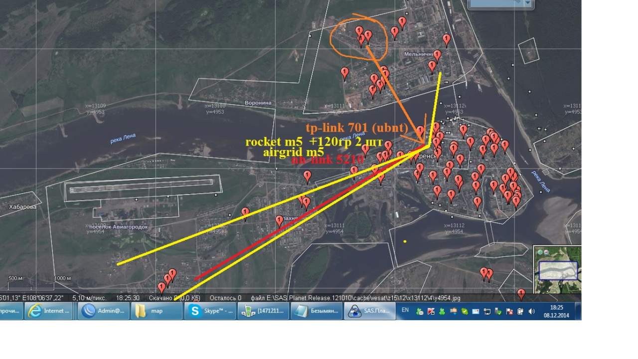Click the green round checkmark tray icon

tap(465, 312)
